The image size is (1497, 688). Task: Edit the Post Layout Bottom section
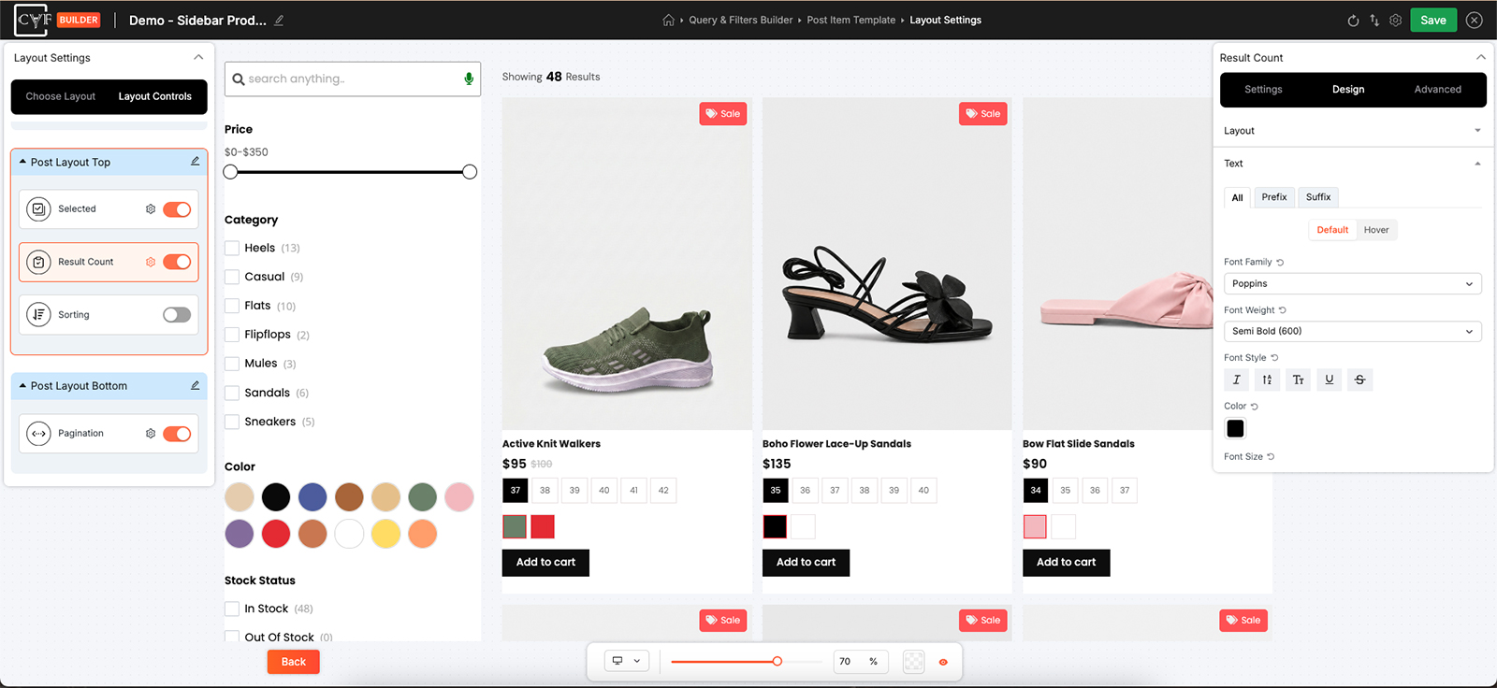[195, 385]
